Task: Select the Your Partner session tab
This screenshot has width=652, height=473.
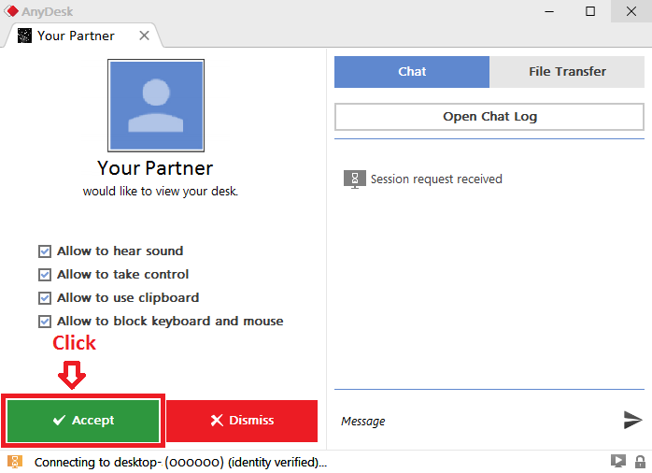Action: [82, 36]
